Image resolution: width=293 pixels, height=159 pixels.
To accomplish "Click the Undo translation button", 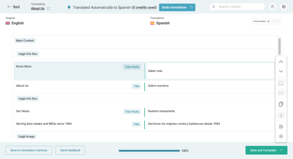I will [177, 7].
